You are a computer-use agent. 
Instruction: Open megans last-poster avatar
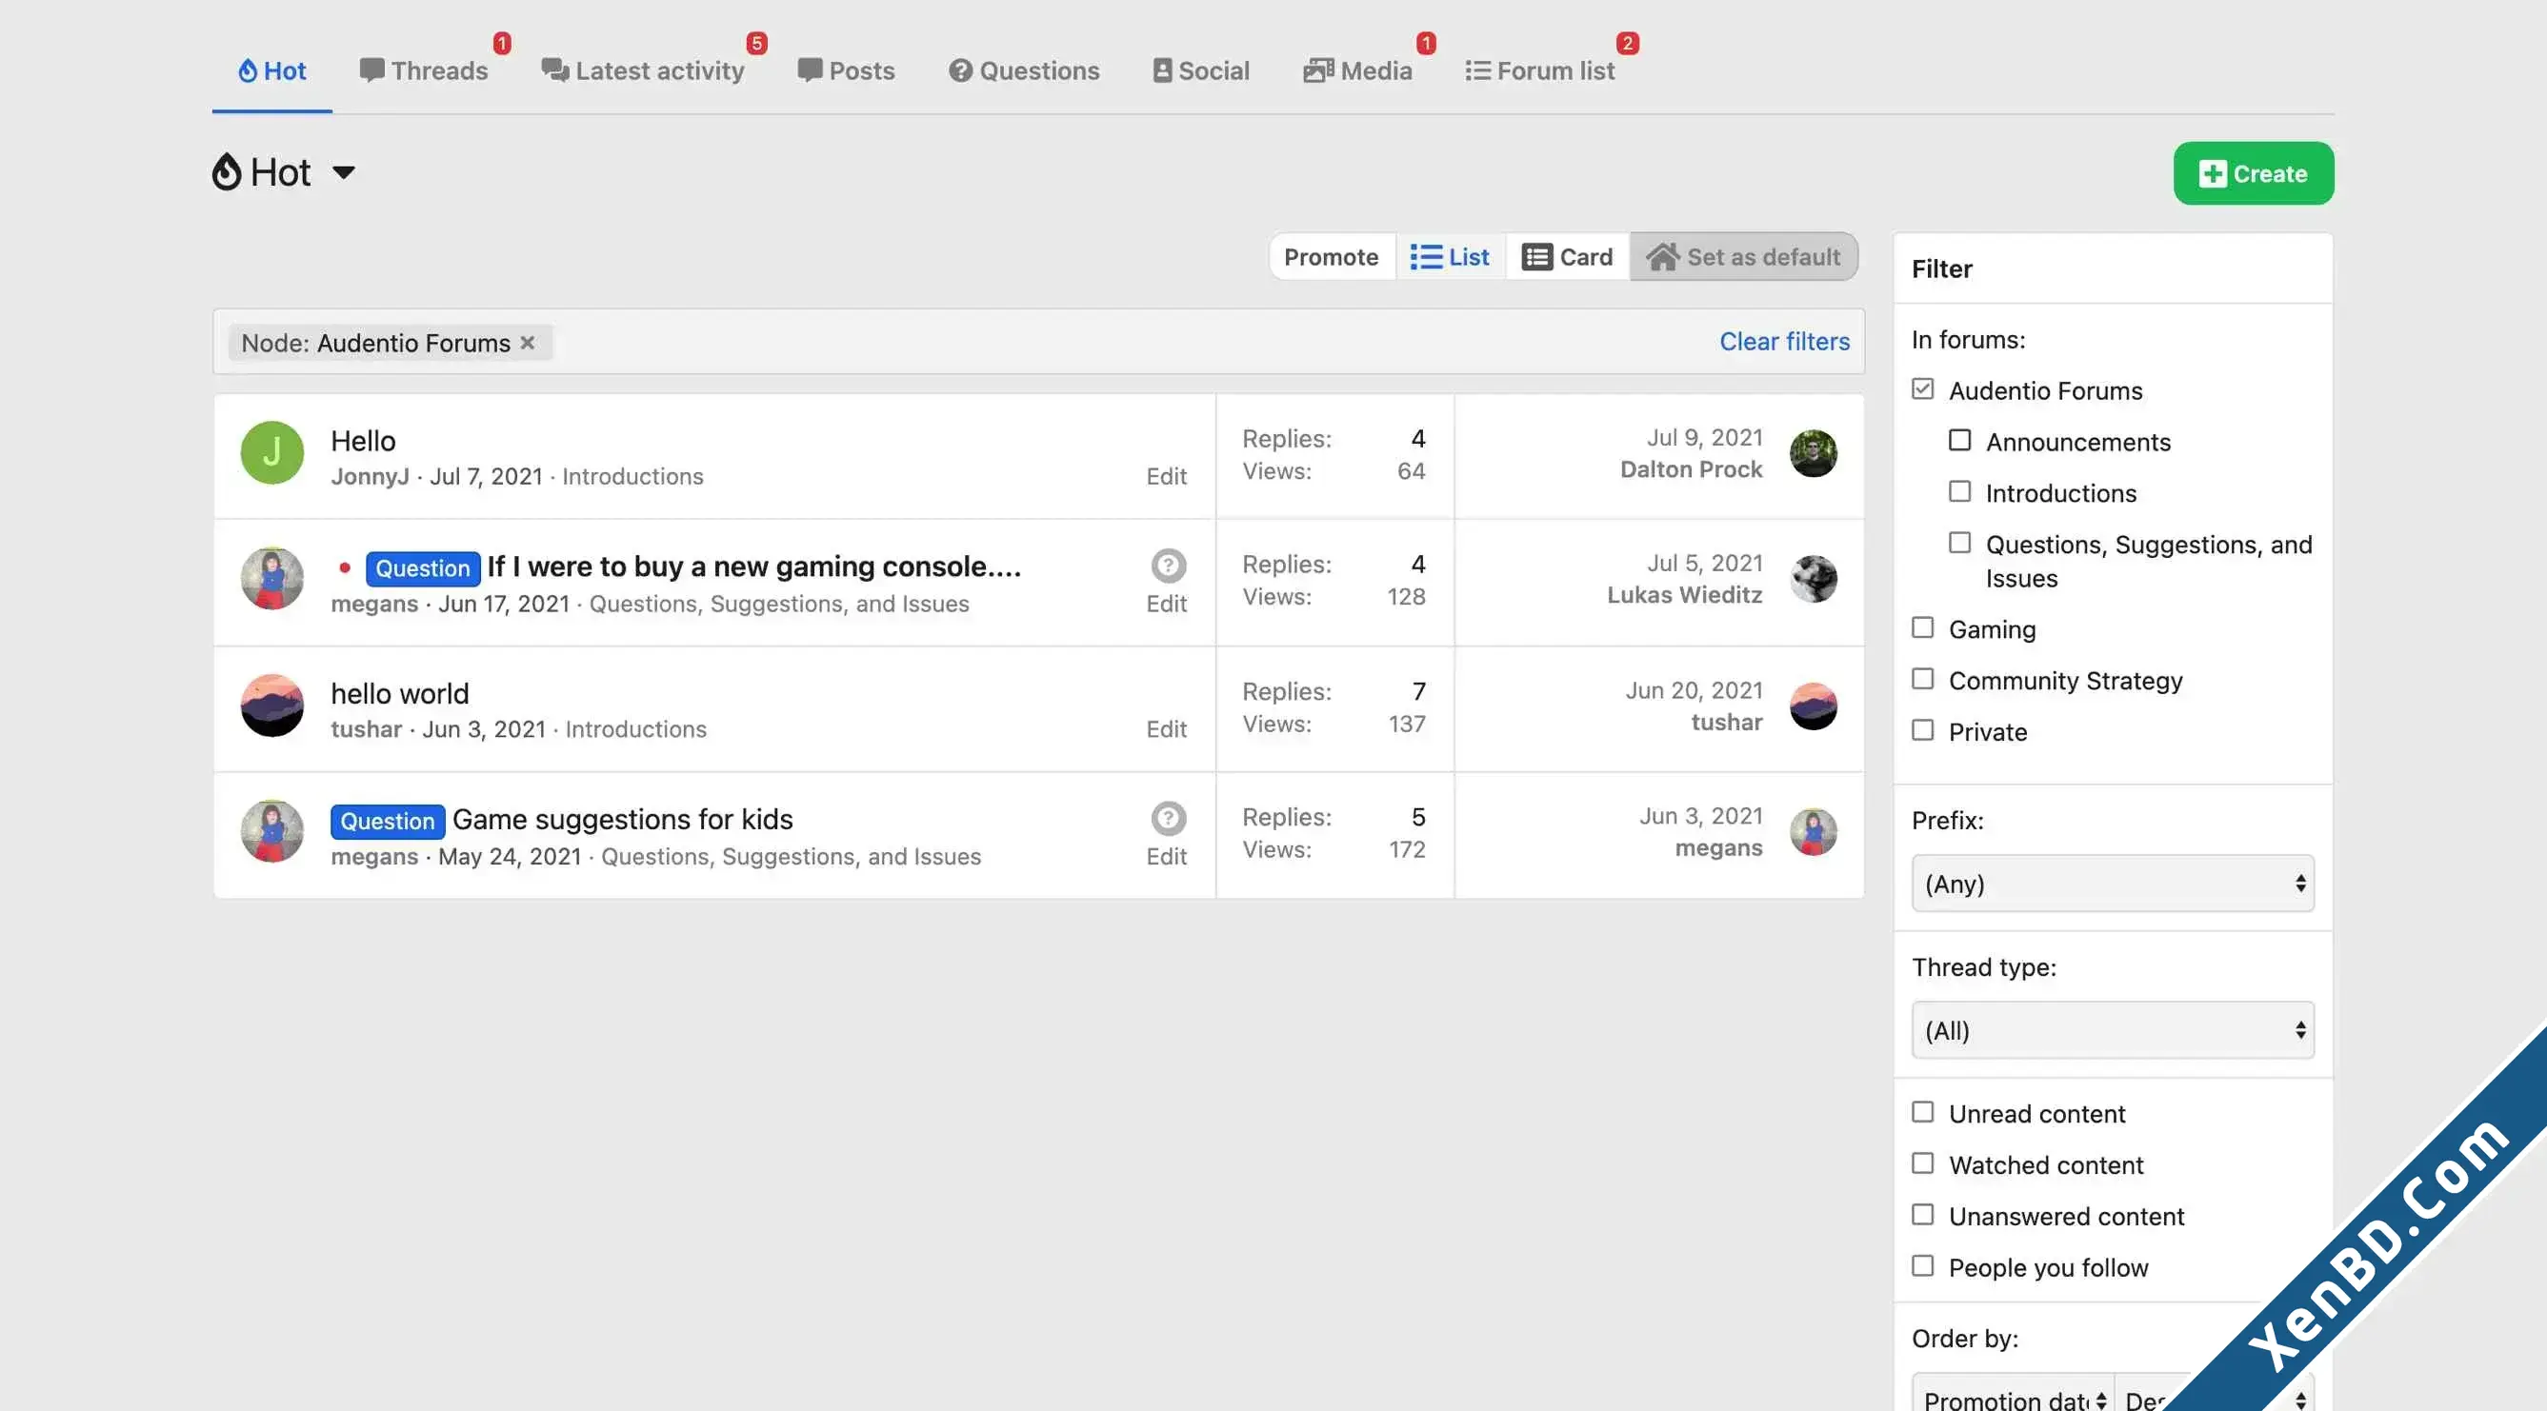click(1814, 832)
